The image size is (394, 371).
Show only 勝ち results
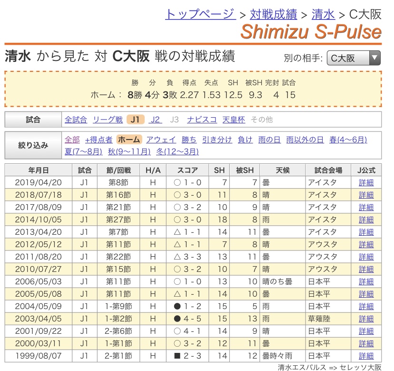[x=189, y=140]
